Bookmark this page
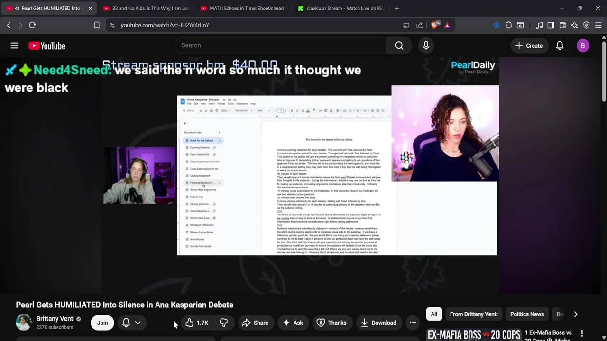This screenshot has width=607, height=341. pyautogui.click(x=97, y=25)
